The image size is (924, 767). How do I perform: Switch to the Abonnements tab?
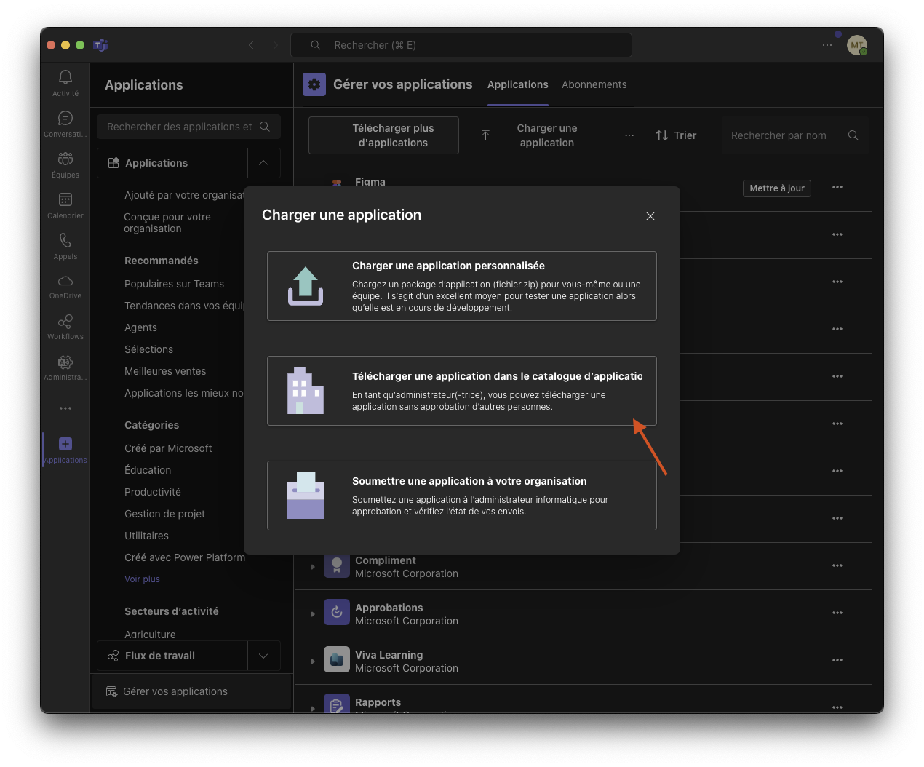click(594, 84)
